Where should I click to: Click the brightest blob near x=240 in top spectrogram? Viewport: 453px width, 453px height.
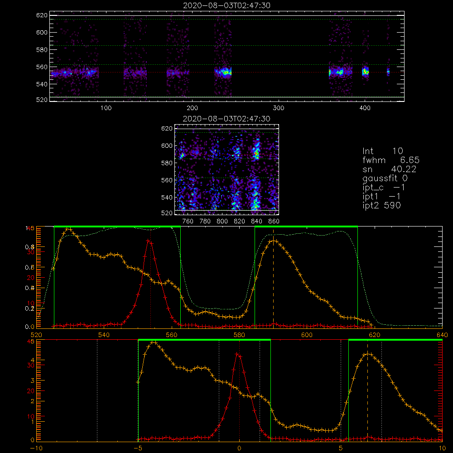(225, 72)
